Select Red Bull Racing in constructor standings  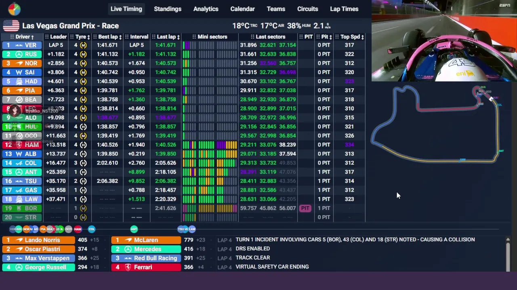click(x=146, y=258)
